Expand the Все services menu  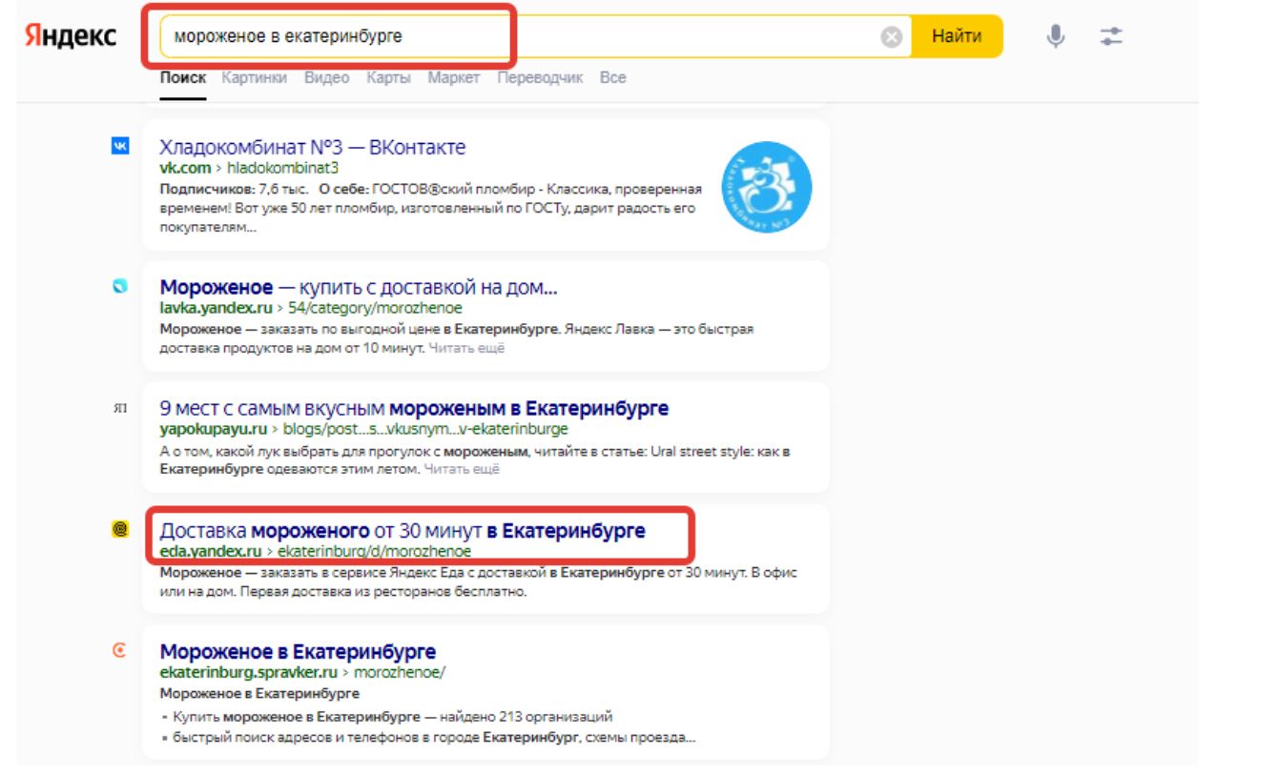click(x=612, y=78)
